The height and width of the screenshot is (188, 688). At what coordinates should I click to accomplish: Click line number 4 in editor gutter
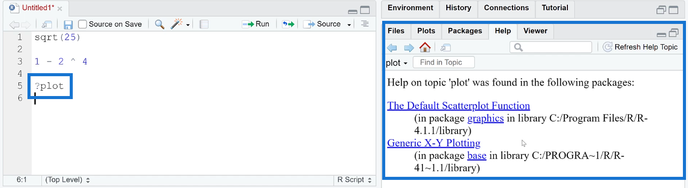tap(20, 74)
